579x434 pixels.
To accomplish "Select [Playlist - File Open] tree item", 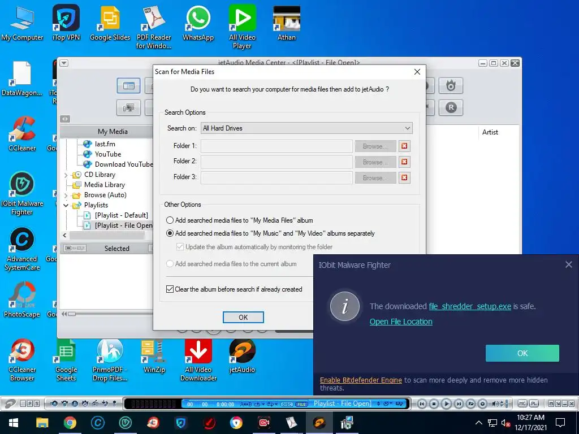I will click(x=123, y=225).
